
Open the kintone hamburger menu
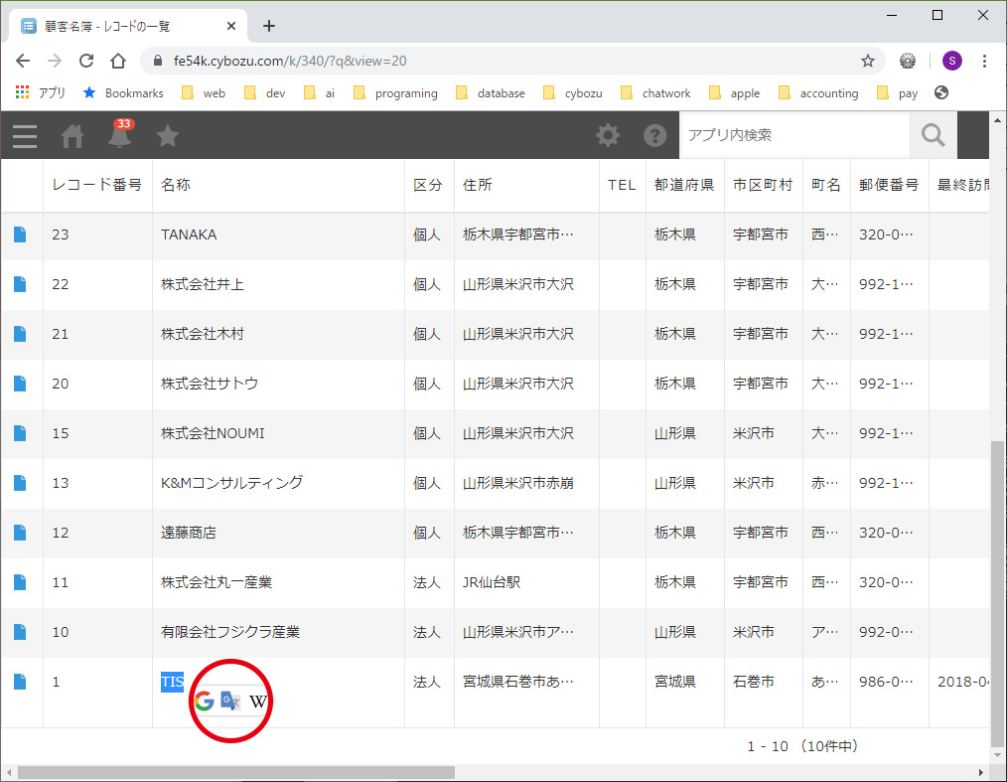(x=25, y=136)
